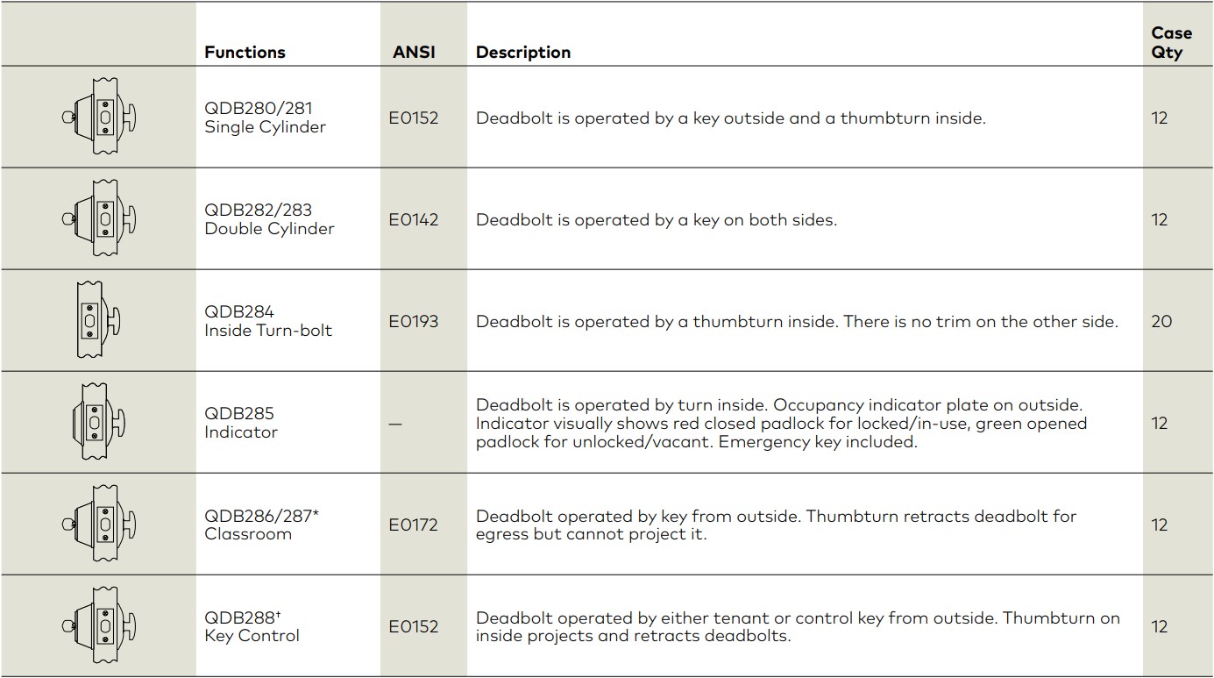
Task: Click the E0172 ANSI code
Action: (x=414, y=525)
